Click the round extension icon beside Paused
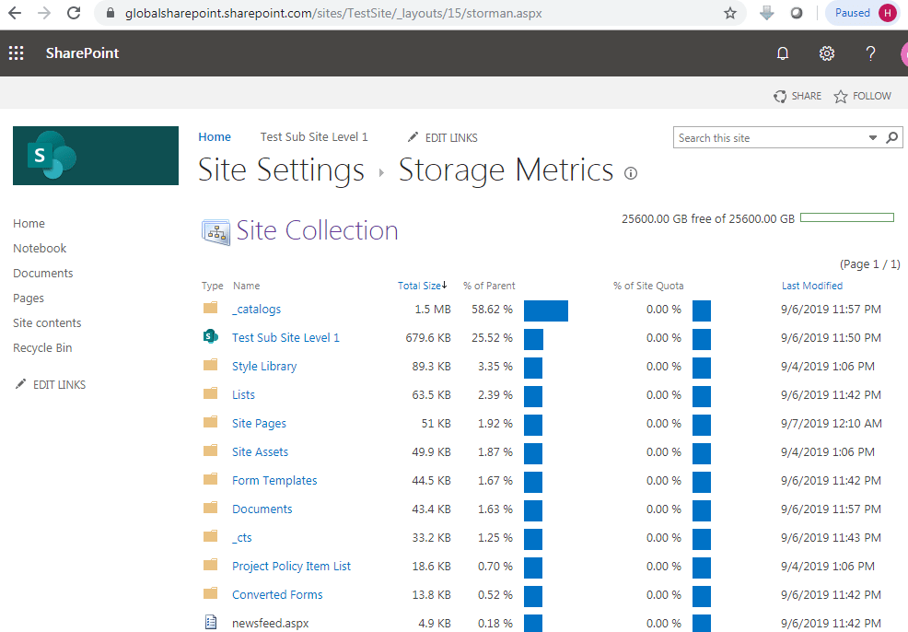908x632 pixels. pyautogui.click(x=797, y=13)
